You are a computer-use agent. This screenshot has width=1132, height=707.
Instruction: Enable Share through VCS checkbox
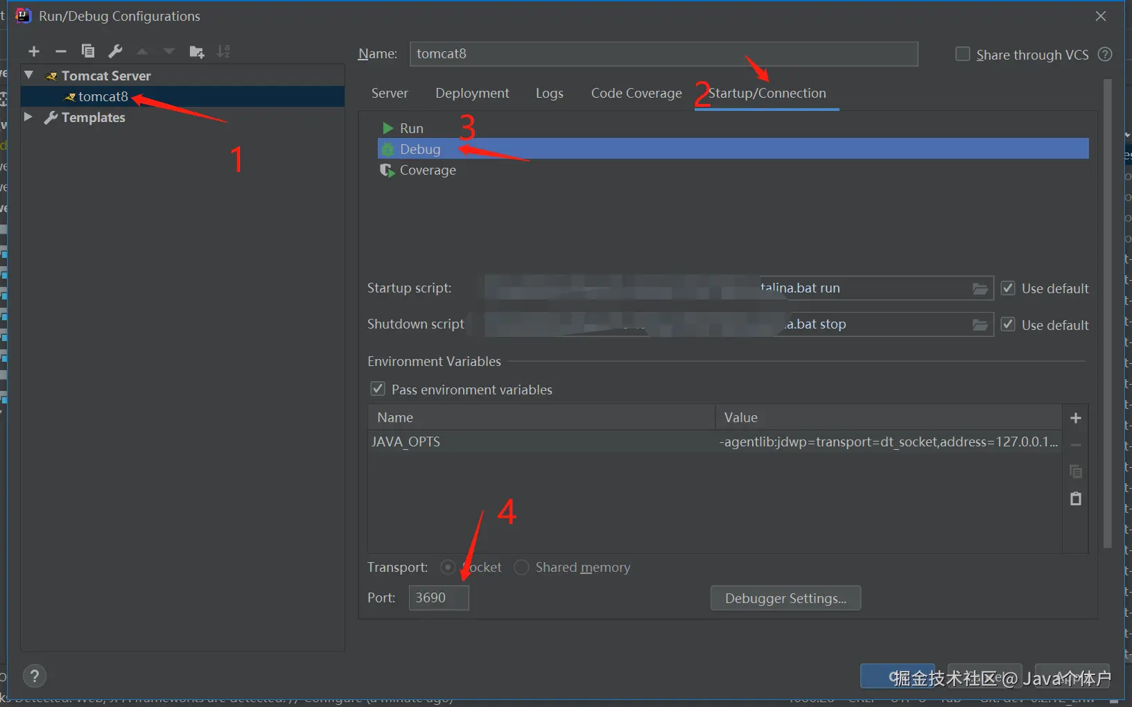click(x=963, y=54)
